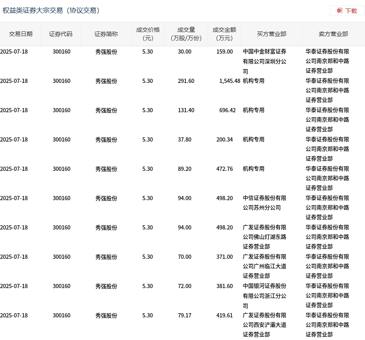Click price 5.30 in the 371.00 row
365x340 pixels.
click(x=148, y=257)
